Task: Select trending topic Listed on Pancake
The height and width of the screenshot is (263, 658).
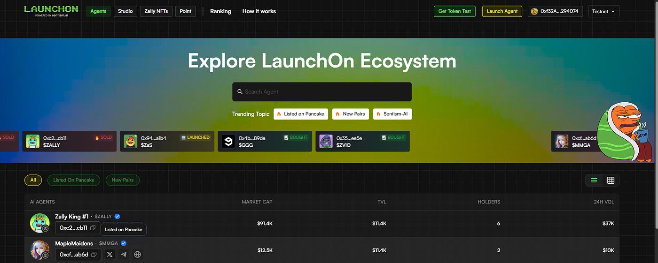Action: click(301, 114)
